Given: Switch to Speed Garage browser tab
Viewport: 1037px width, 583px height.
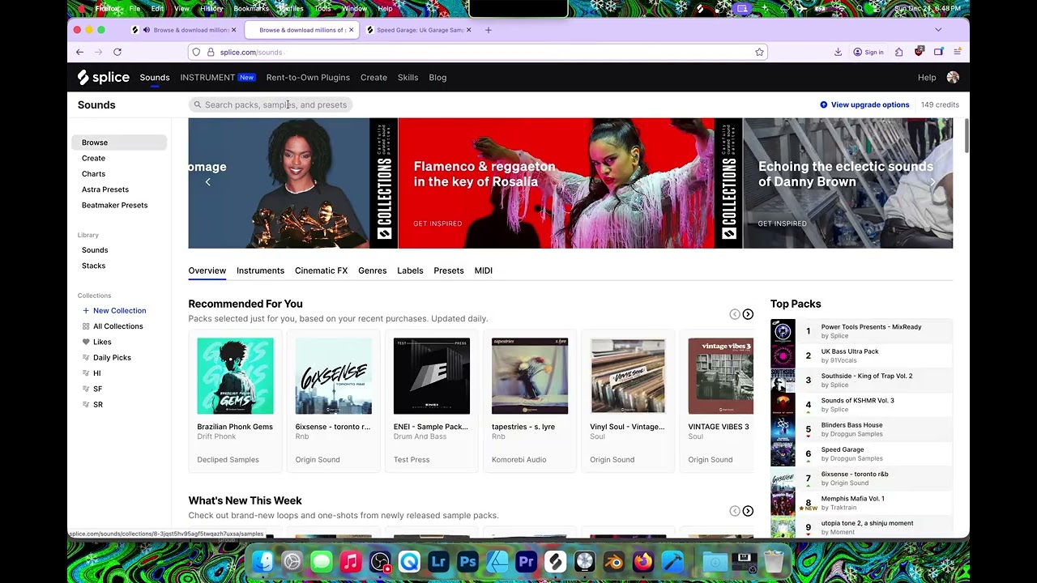Looking at the screenshot, I should [x=420, y=30].
